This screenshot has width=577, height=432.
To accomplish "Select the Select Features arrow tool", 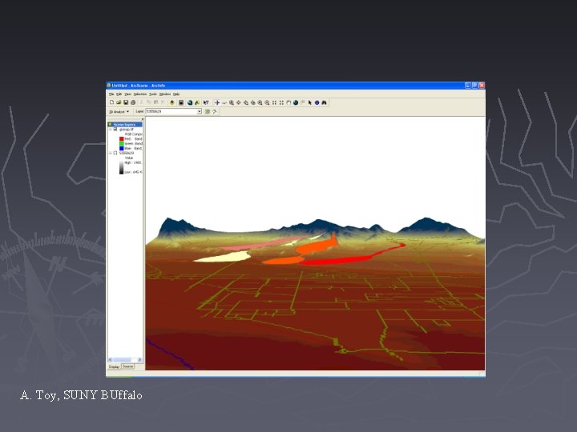I will click(310, 102).
